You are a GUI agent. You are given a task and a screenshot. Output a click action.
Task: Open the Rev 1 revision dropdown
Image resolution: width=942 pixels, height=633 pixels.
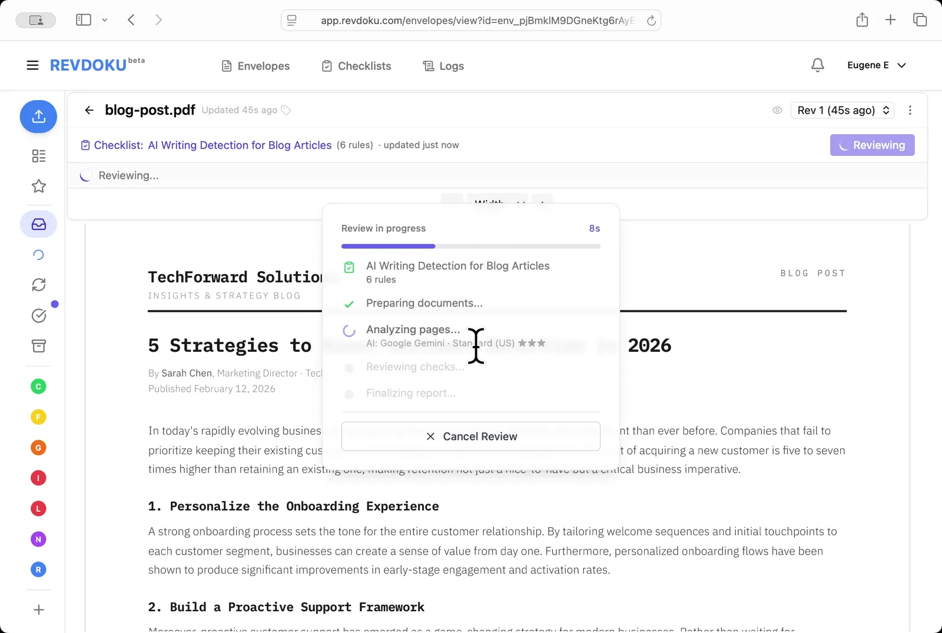pyautogui.click(x=842, y=110)
